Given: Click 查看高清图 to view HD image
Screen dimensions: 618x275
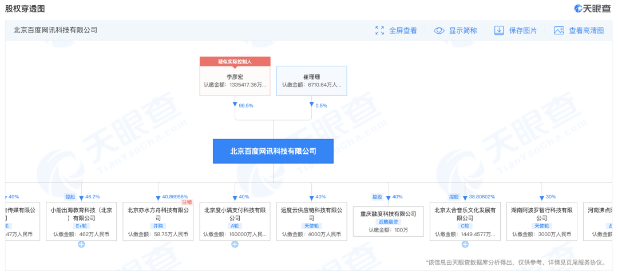Looking at the screenshot, I should click(x=587, y=30).
